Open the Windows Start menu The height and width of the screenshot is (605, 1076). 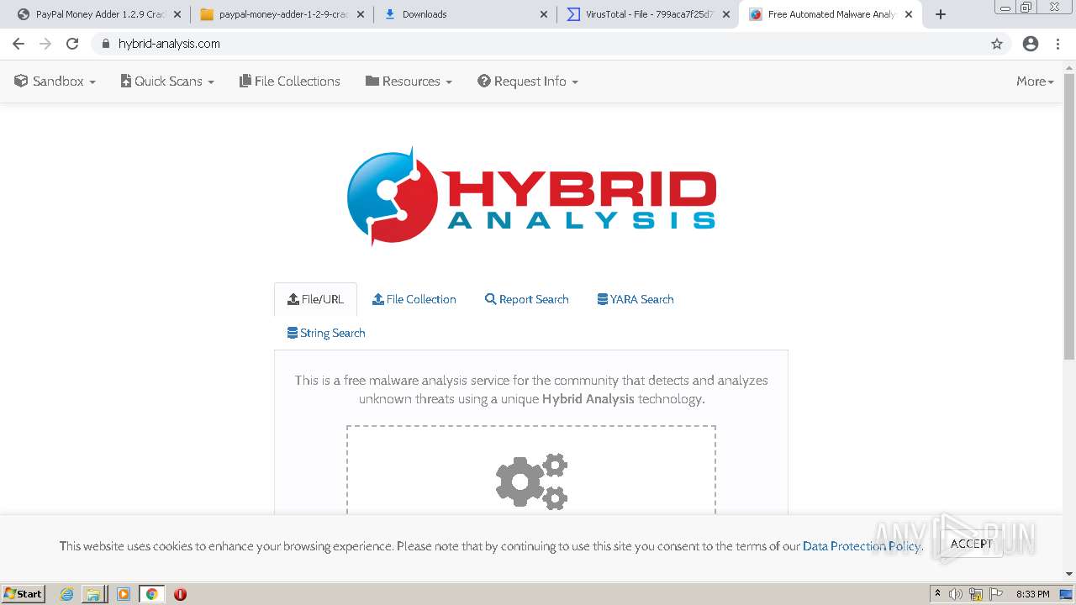tap(24, 594)
